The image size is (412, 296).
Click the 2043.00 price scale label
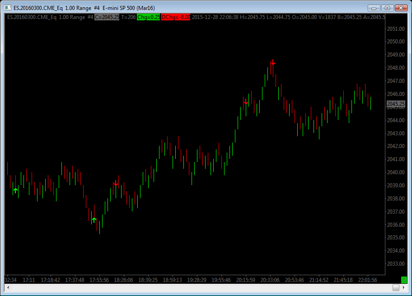(x=396, y=134)
